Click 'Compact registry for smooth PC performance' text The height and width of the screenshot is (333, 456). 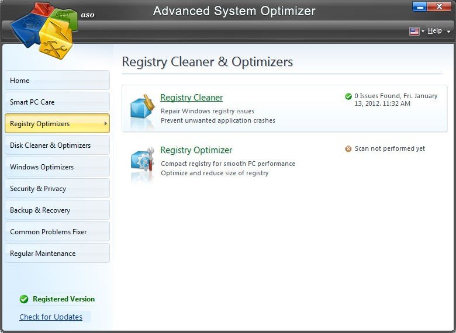click(x=228, y=164)
